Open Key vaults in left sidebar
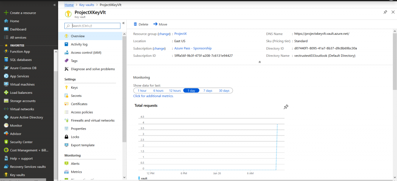397x181 pixels. tap(17, 175)
